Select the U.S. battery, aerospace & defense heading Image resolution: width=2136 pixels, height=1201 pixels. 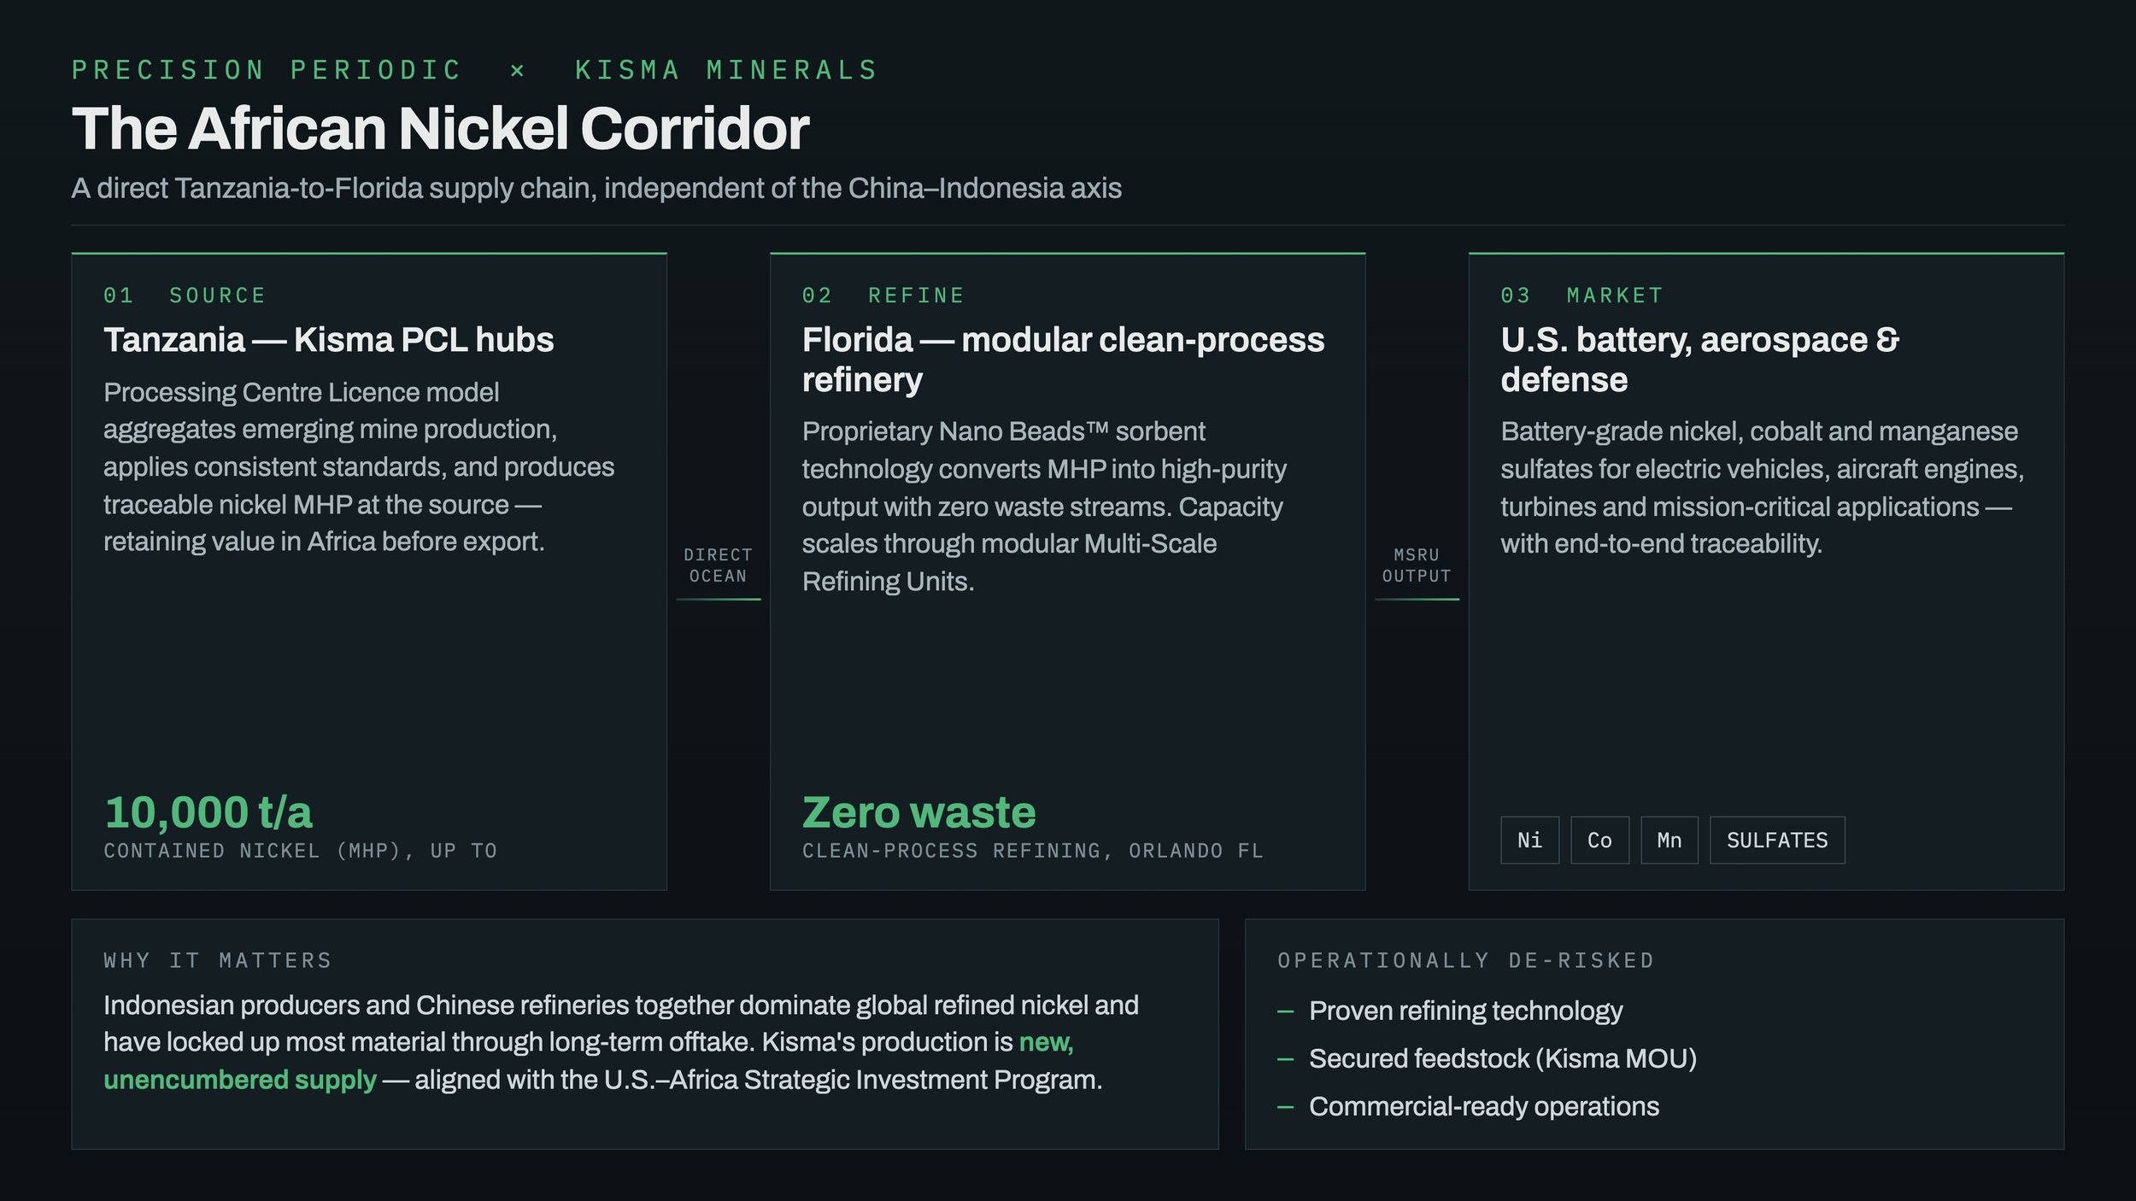point(1700,360)
